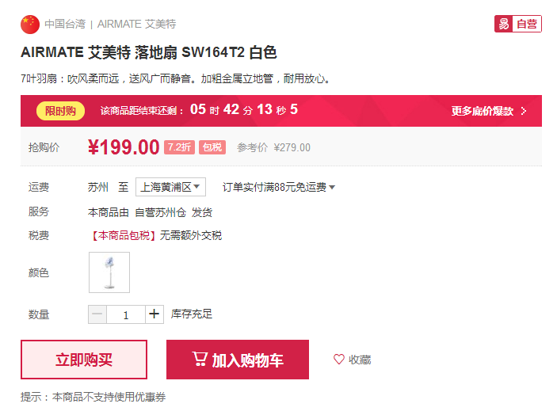Click the heart icon to favorite
Image resolution: width=557 pixels, height=415 pixels.
[x=339, y=360]
